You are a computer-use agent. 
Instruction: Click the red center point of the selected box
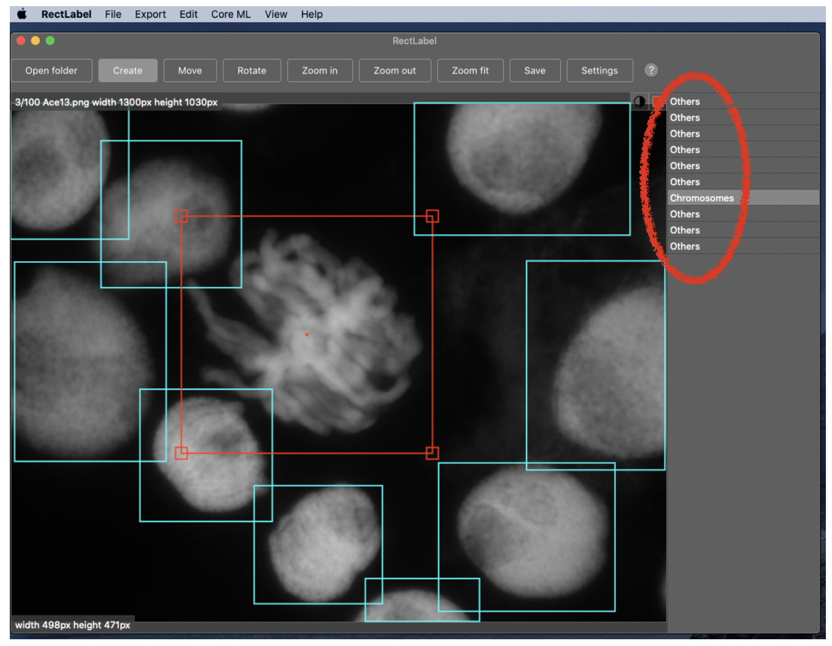(307, 335)
